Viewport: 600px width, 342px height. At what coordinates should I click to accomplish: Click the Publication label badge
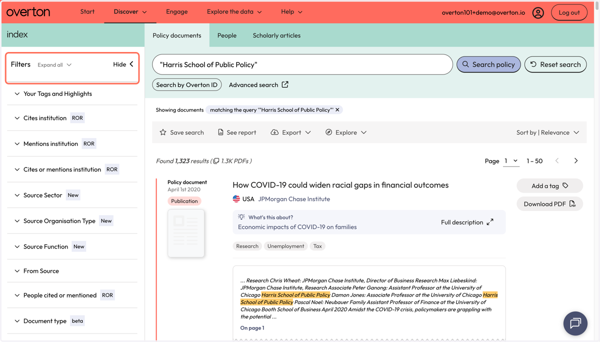point(184,201)
